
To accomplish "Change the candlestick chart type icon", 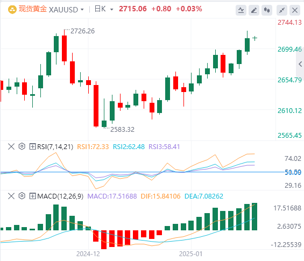I will pyautogui.click(x=267, y=10).
